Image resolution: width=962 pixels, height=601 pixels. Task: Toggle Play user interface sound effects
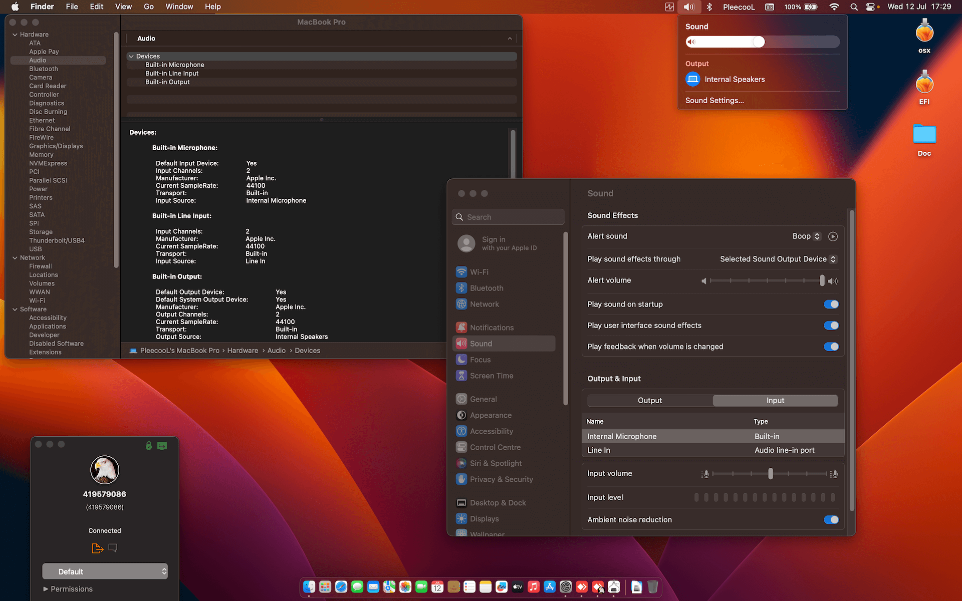831,326
